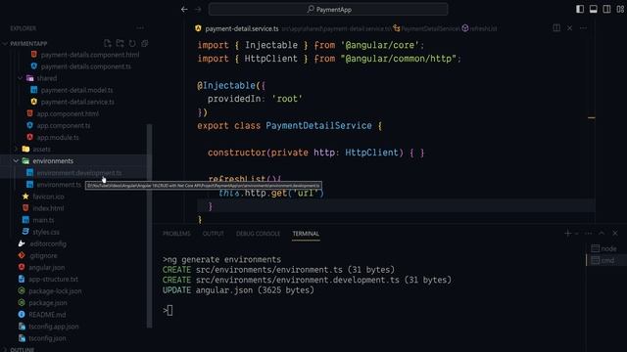Image resolution: width=627 pixels, height=352 pixels.
Task: Open editor more actions menu
Action: coord(583,28)
